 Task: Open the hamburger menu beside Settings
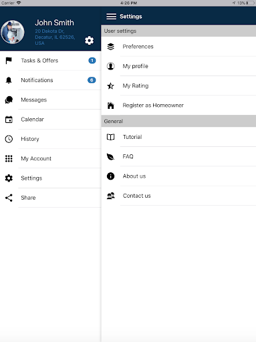(111, 17)
